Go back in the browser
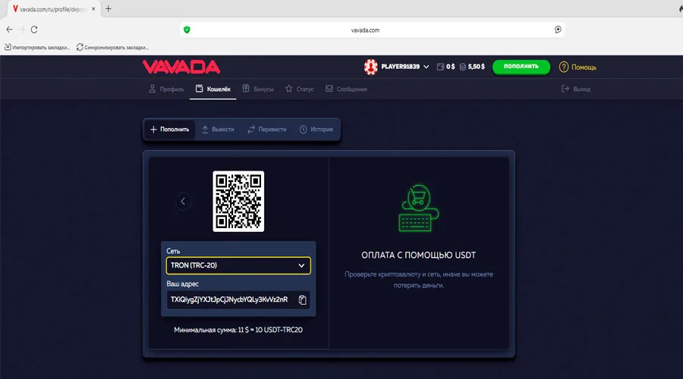This screenshot has height=379, width=683. tap(9, 30)
